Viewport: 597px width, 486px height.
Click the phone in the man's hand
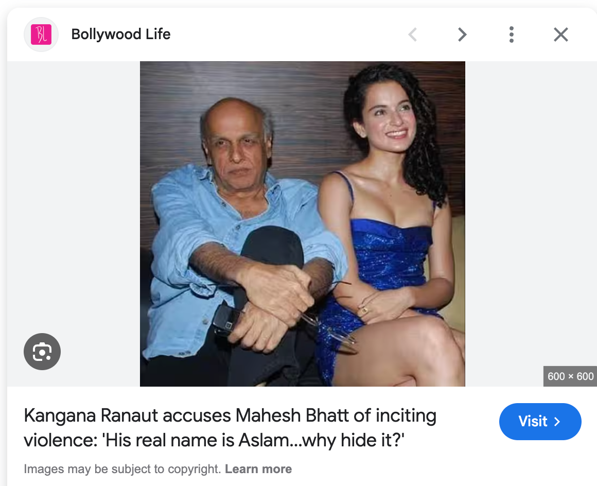pos(227,319)
